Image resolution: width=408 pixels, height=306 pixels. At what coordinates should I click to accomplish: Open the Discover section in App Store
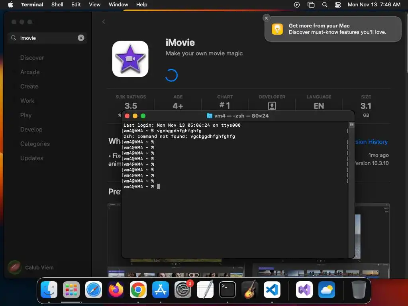32,58
